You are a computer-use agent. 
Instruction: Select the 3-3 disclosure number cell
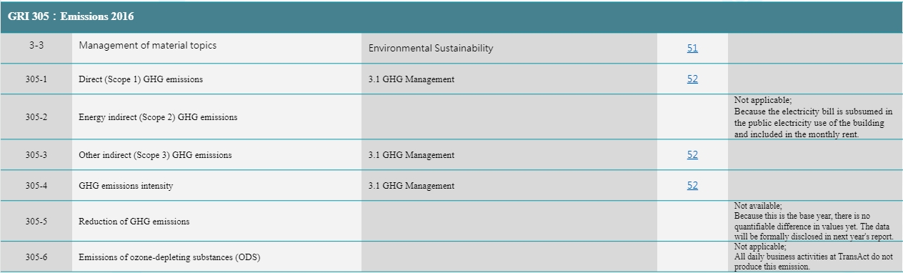(36, 49)
